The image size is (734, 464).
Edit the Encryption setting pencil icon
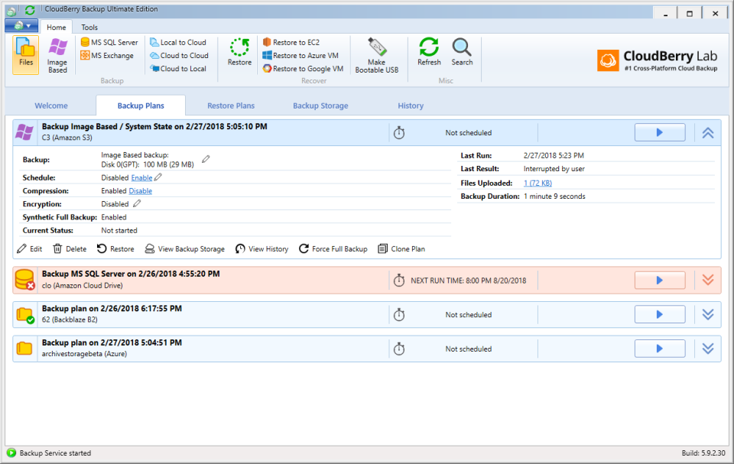coord(137,203)
